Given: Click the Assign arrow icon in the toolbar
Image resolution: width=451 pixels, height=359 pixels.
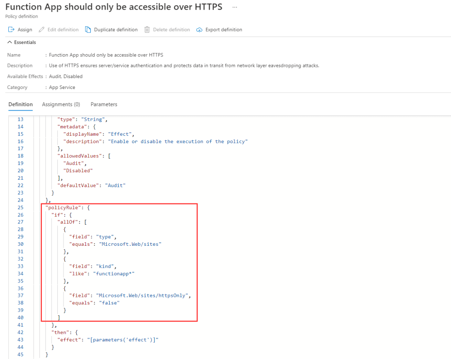Looking at the screenshot, I should 11,30.
